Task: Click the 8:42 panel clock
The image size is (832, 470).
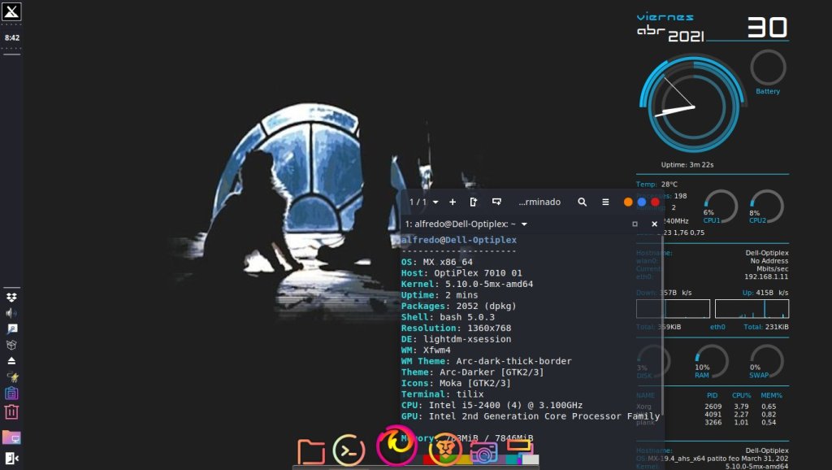Action: (12, 37)
